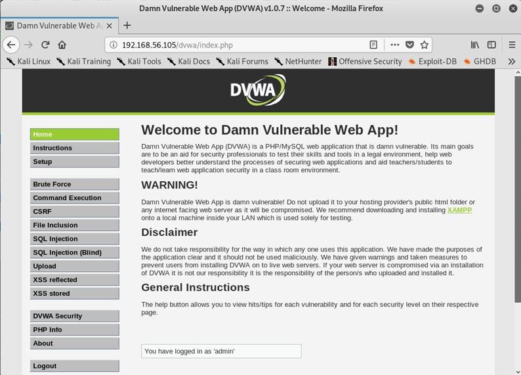Image resolution: width=521 pixels, height=375 pixels.
Task: Open XSS stored page
Action: pyautogui.click(x=74, y=293)
